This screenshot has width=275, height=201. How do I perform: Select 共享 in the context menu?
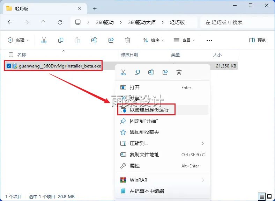coord(163,99)
